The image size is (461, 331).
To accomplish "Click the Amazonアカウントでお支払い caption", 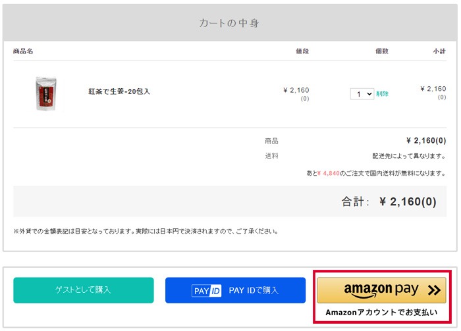I will click(381, 313).
